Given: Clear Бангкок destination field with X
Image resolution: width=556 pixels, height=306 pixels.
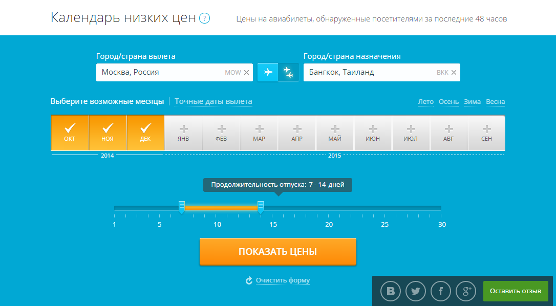Looking at the screenshot, I should point(454,73).
